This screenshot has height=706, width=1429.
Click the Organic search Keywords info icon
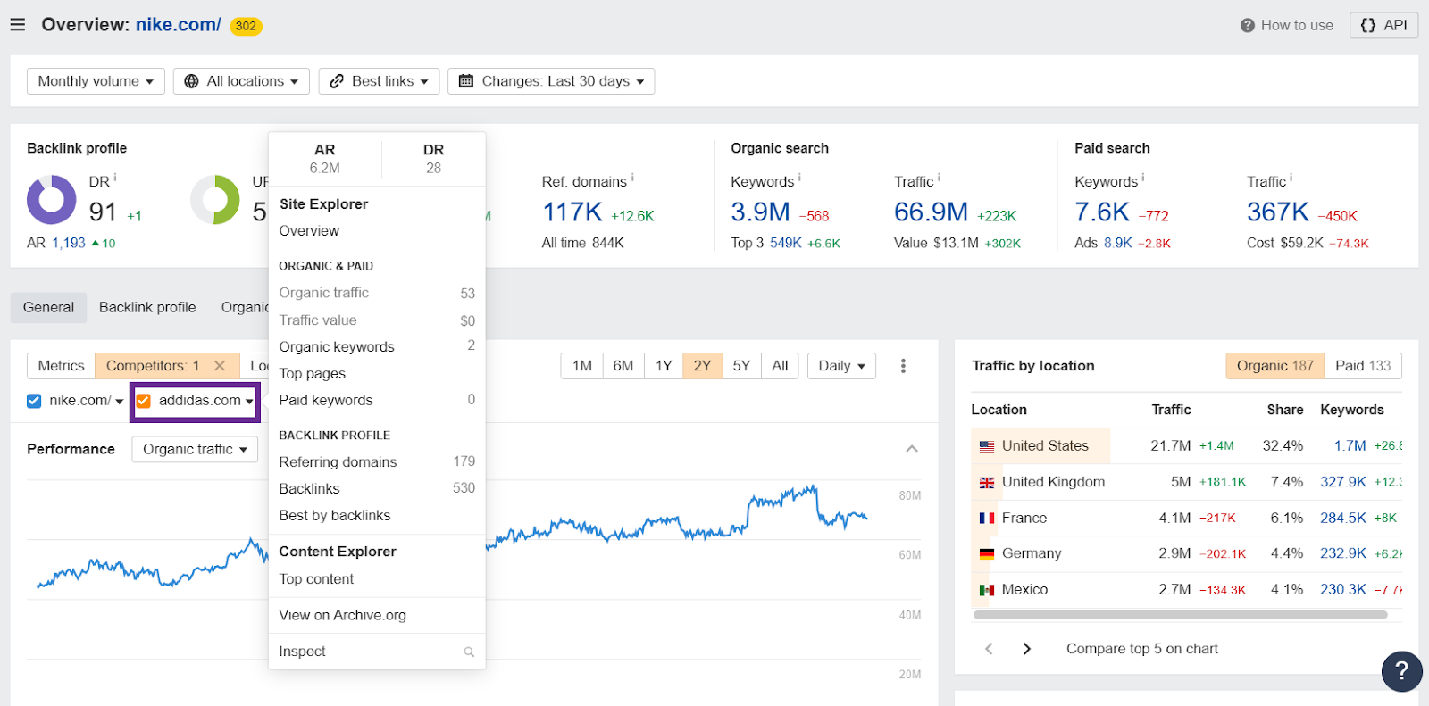point(799,178)
